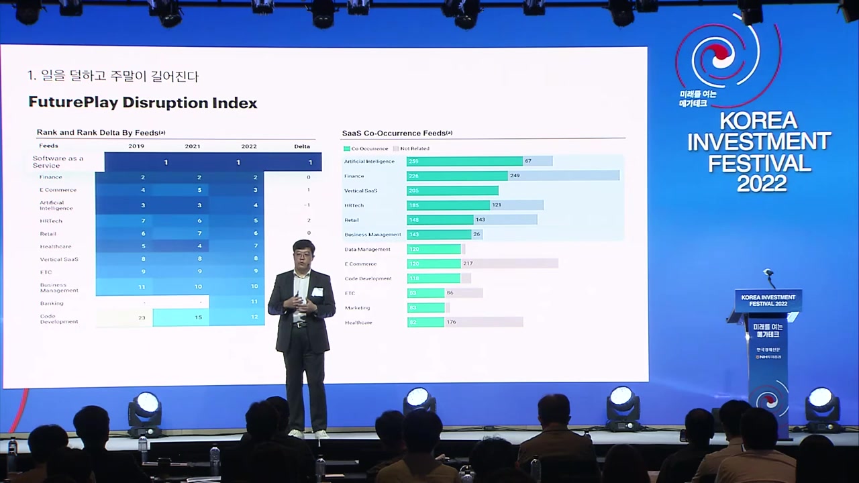Image resolution: width=859 pixels, height=483 pixels.
Task: Click the "Not Related" legend label
Action: pyautogui.click(x=415, y=148)
